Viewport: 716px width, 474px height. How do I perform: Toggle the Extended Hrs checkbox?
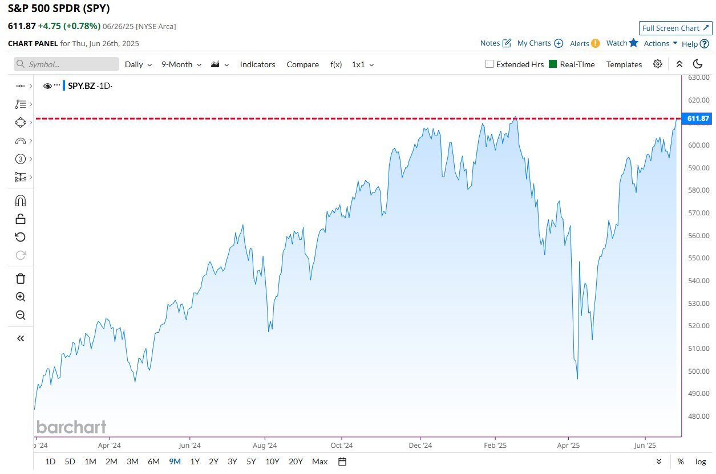click(x=489, y=64)
